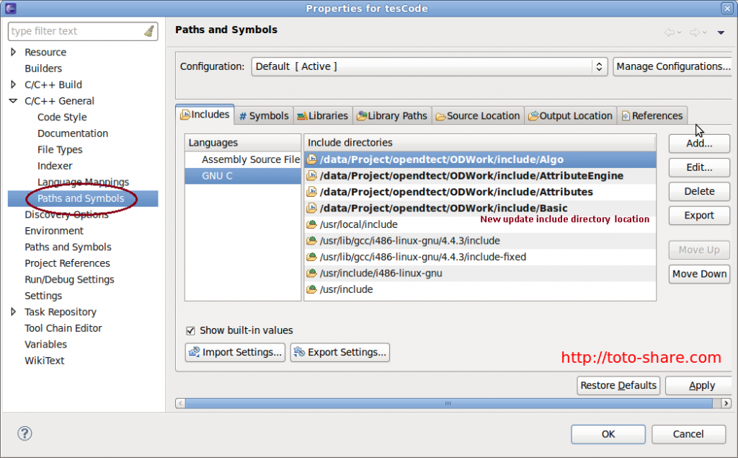Screen dimensions: 738x458
Task: Open the Configuration dropdown
Action: coord(600,66)
